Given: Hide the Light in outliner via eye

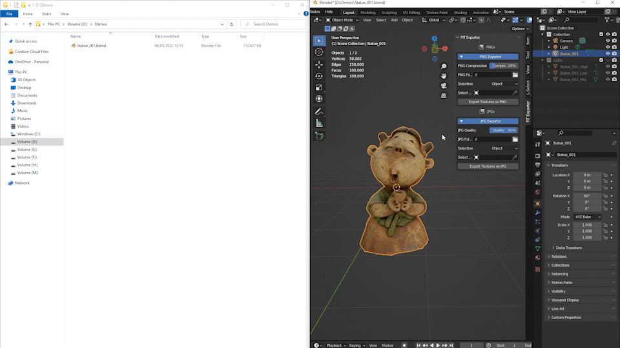Looking at the screenshot, I should pos(608,47).
